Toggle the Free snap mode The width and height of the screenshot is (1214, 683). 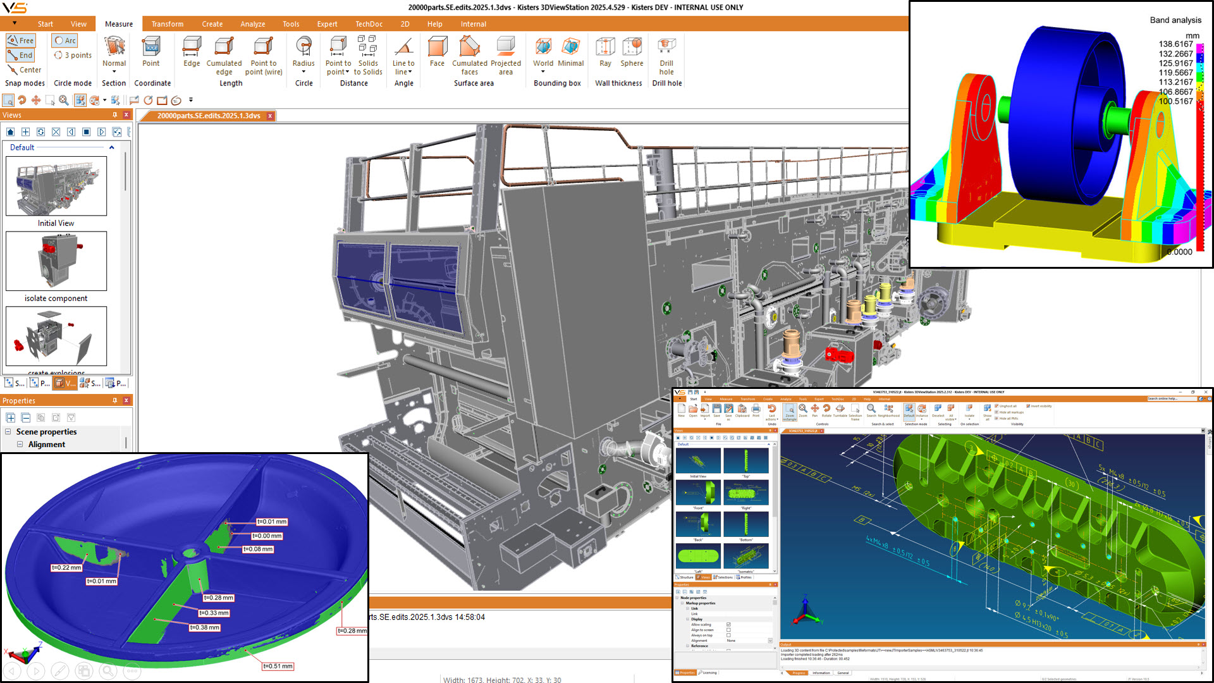click(x=21, y=40)
